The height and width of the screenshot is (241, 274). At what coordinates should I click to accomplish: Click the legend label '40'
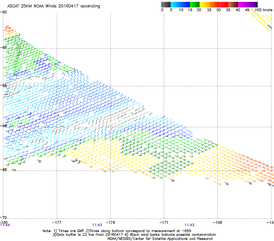(x=238, y=10)
